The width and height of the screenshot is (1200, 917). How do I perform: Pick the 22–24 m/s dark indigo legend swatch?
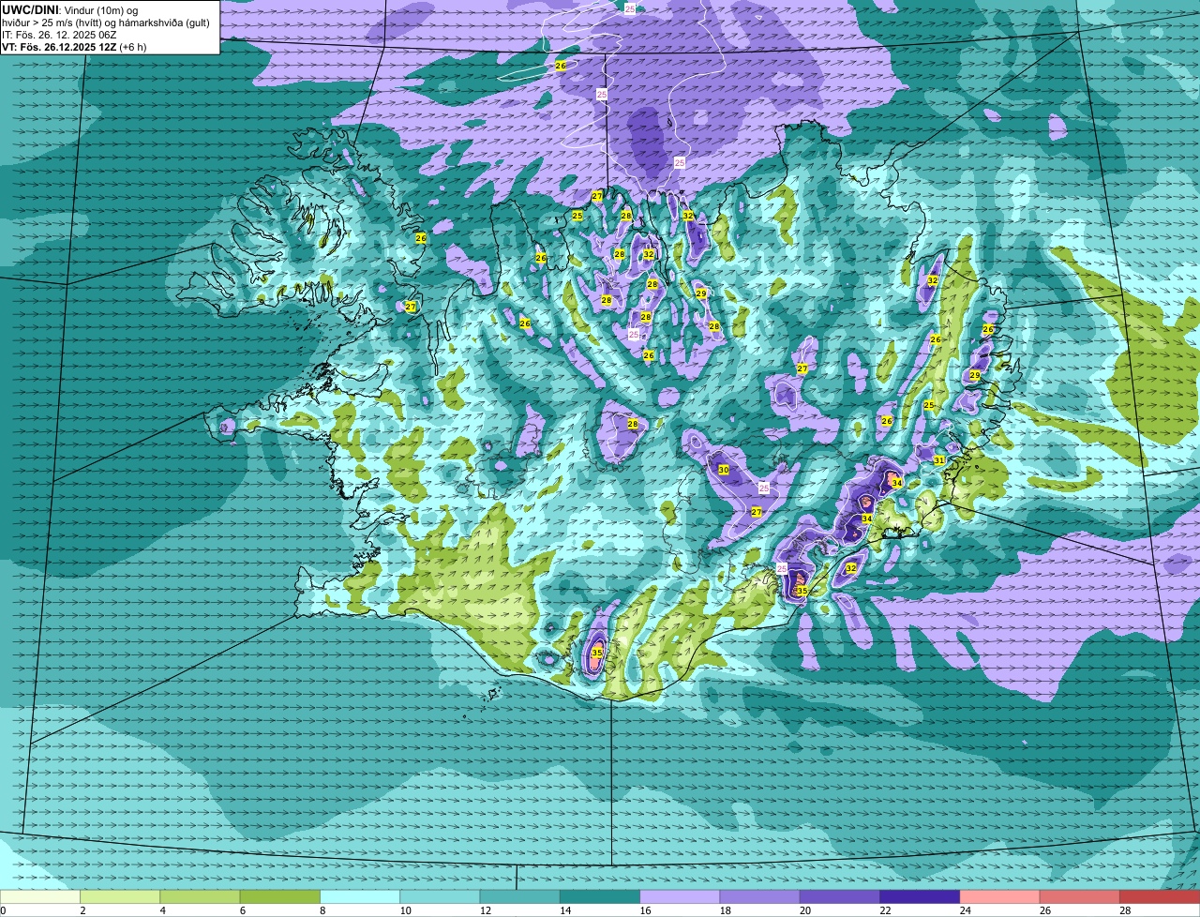pos(920,897)
